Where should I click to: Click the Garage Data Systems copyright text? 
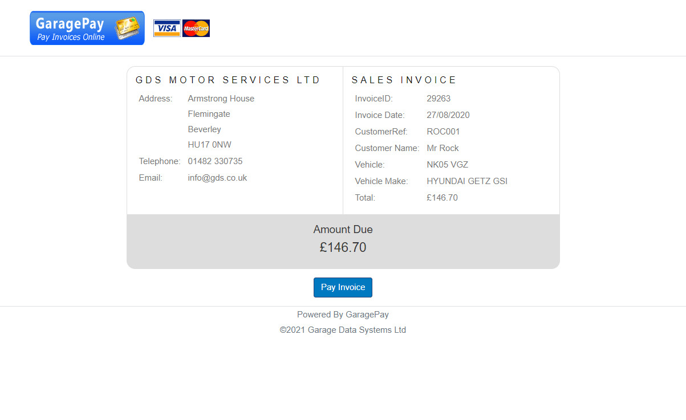tap(343, 330)
